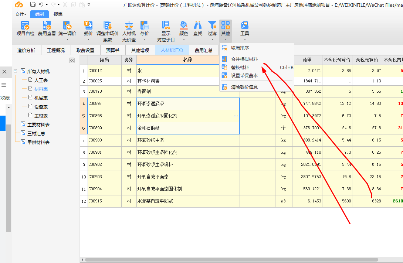403x263 pixels.
Task: Click the application logo icon
Action: click(x=19, y=5)
